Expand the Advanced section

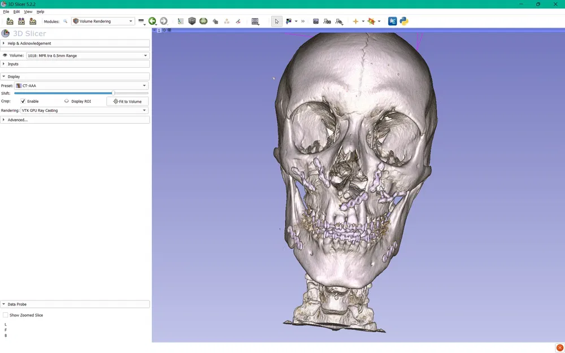17,120
